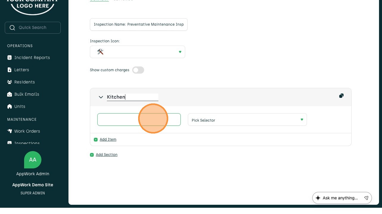Image resolution: width=382 pixels, height=214 pixels.
Task: Click the Add Section link
Action: (107, 155)
